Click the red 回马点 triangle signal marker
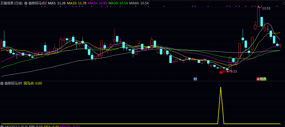The image size is (285, 127). [x=221, y=72]
